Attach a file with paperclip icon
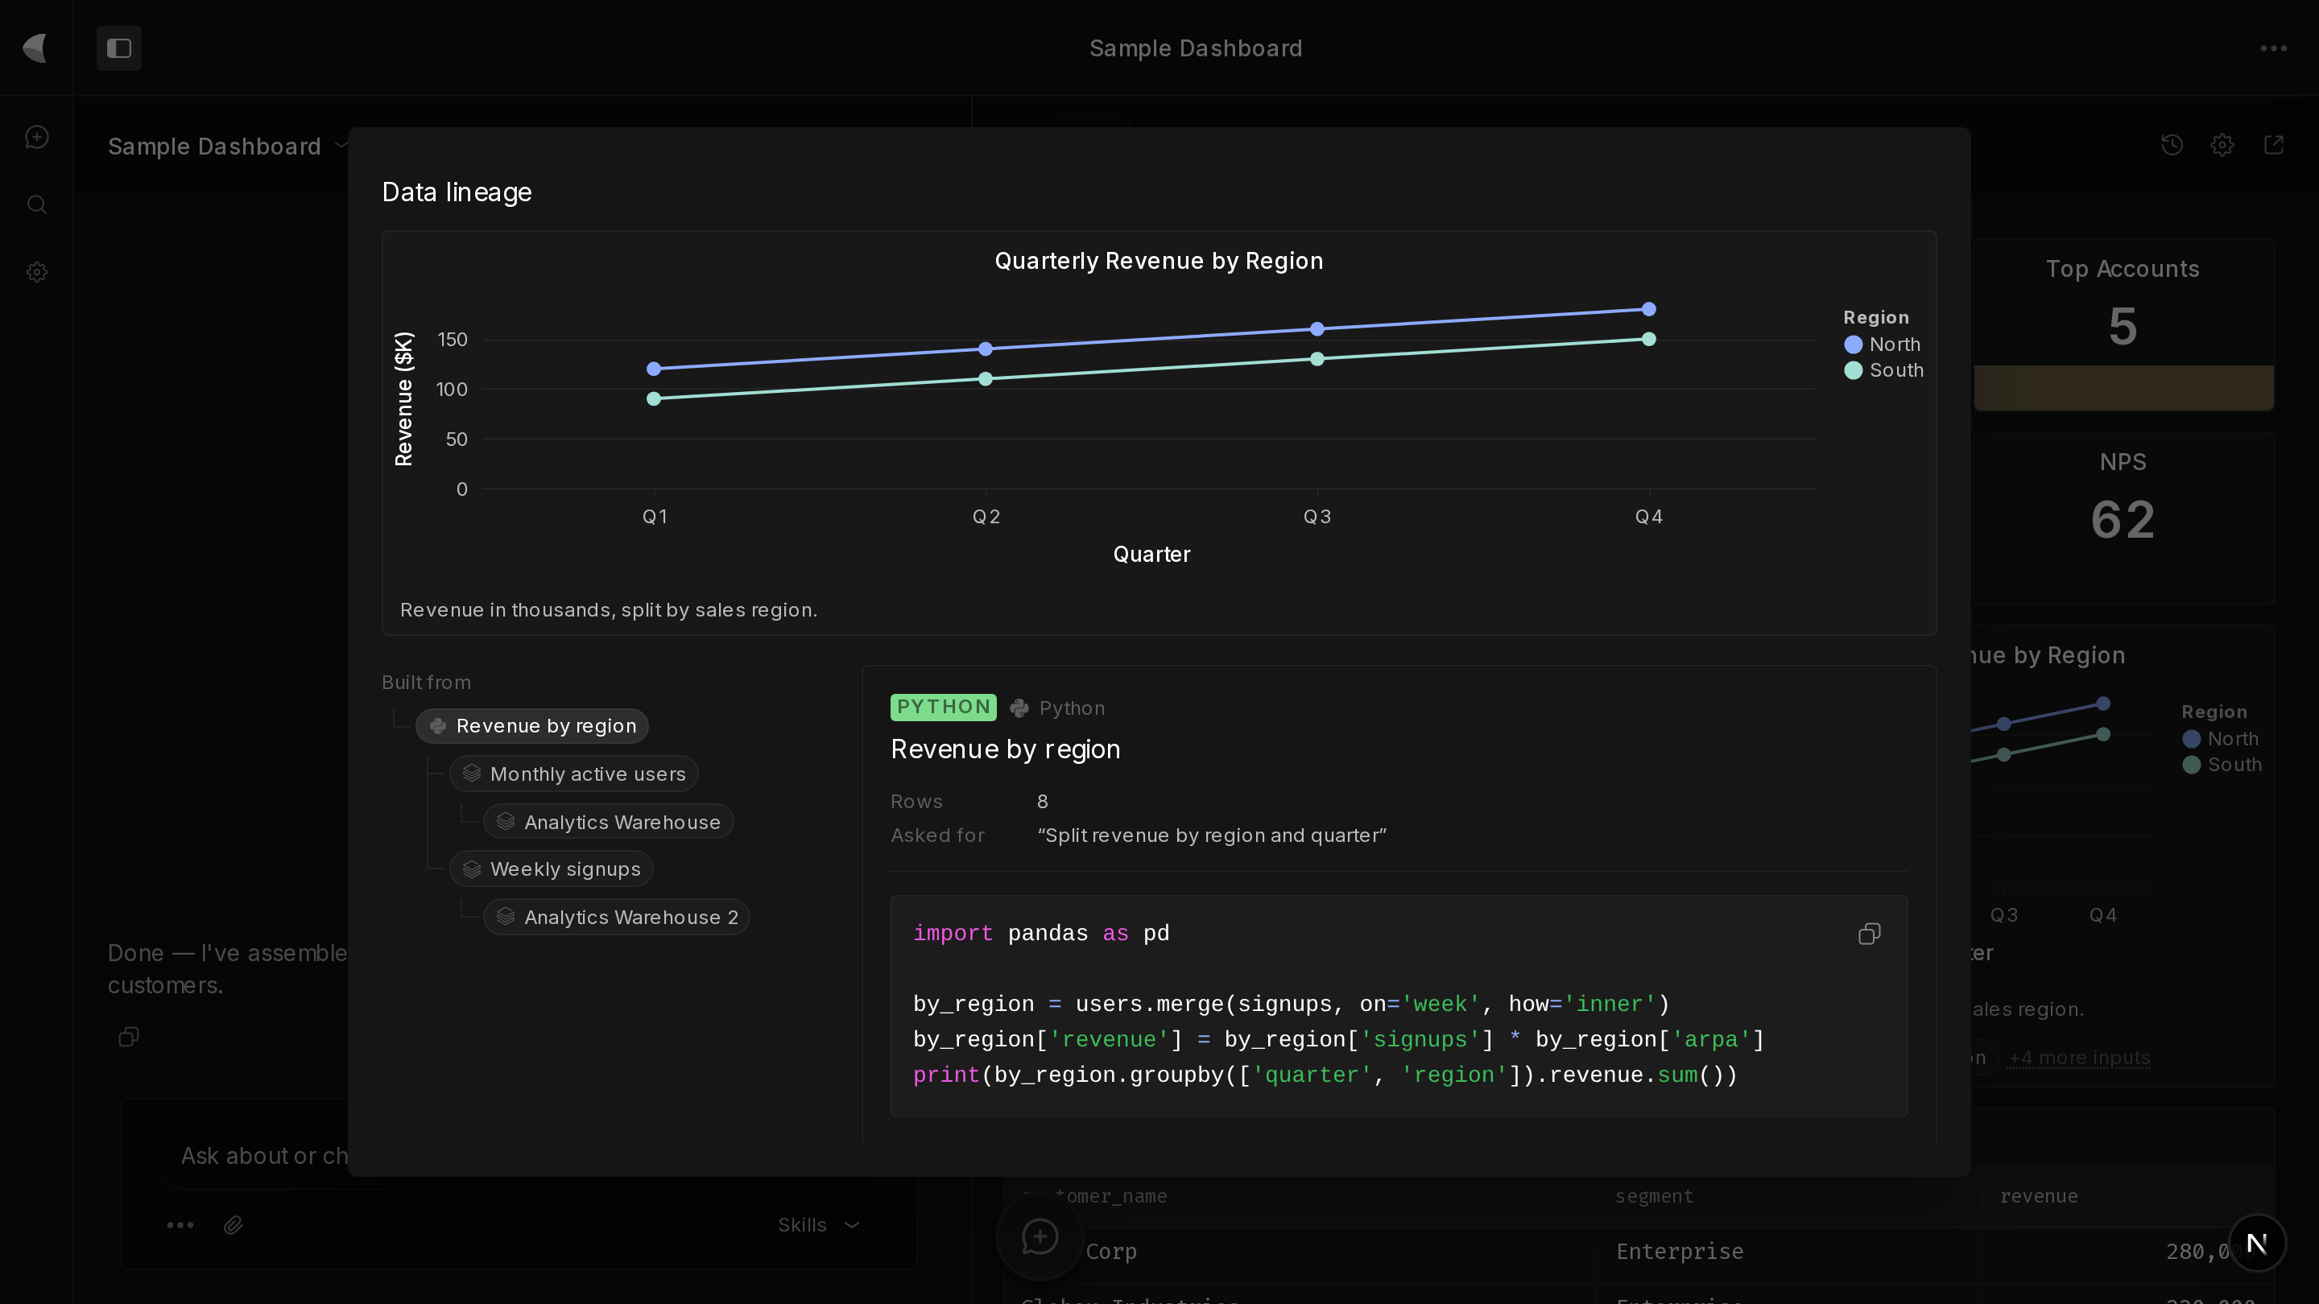 234,1225
